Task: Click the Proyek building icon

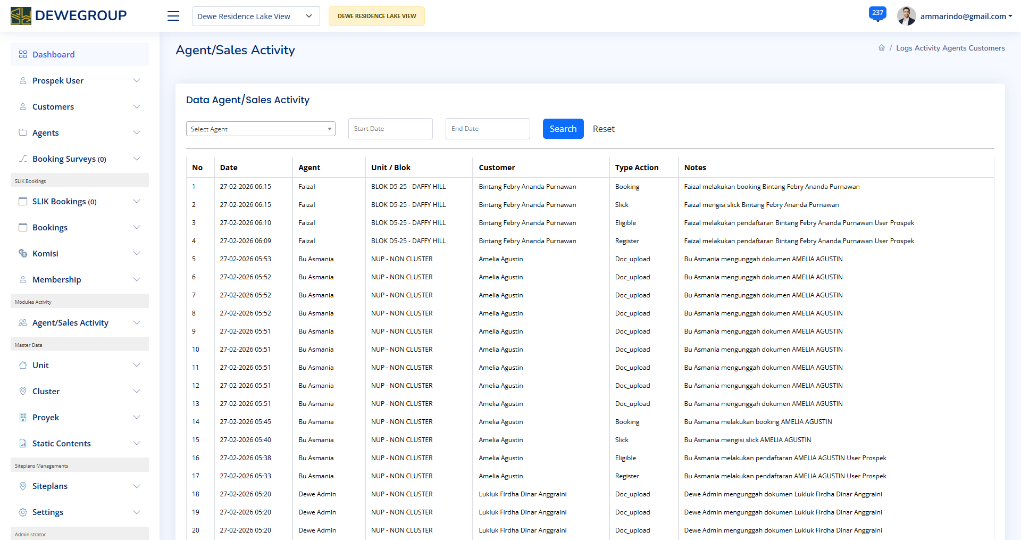Action: coord(23,417)
